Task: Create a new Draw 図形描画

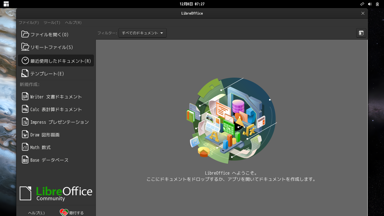Action: click(56, 135)
